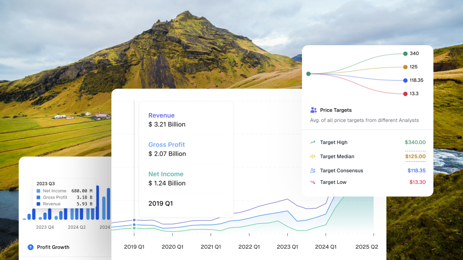Image resolution: width=463 pixels, height=260 pixels.
Task: Click the Profit Growth arrow icon
Action: click(30, 247)
